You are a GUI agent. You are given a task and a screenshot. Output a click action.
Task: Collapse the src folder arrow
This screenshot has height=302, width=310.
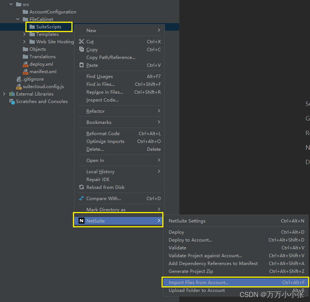pos(11,4)
